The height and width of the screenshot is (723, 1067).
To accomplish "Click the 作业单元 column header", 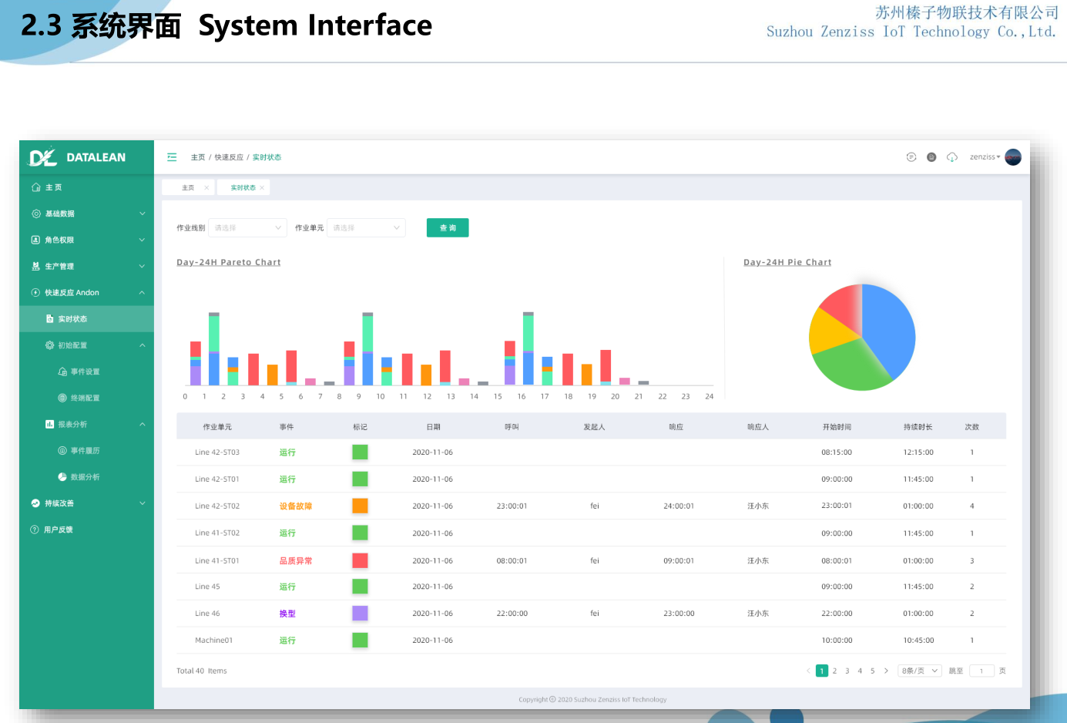I will (217, 427).
